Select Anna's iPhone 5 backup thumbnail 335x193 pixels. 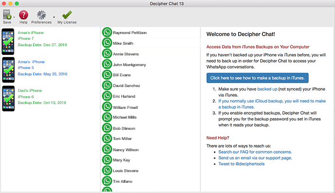[x=8, y=70]
